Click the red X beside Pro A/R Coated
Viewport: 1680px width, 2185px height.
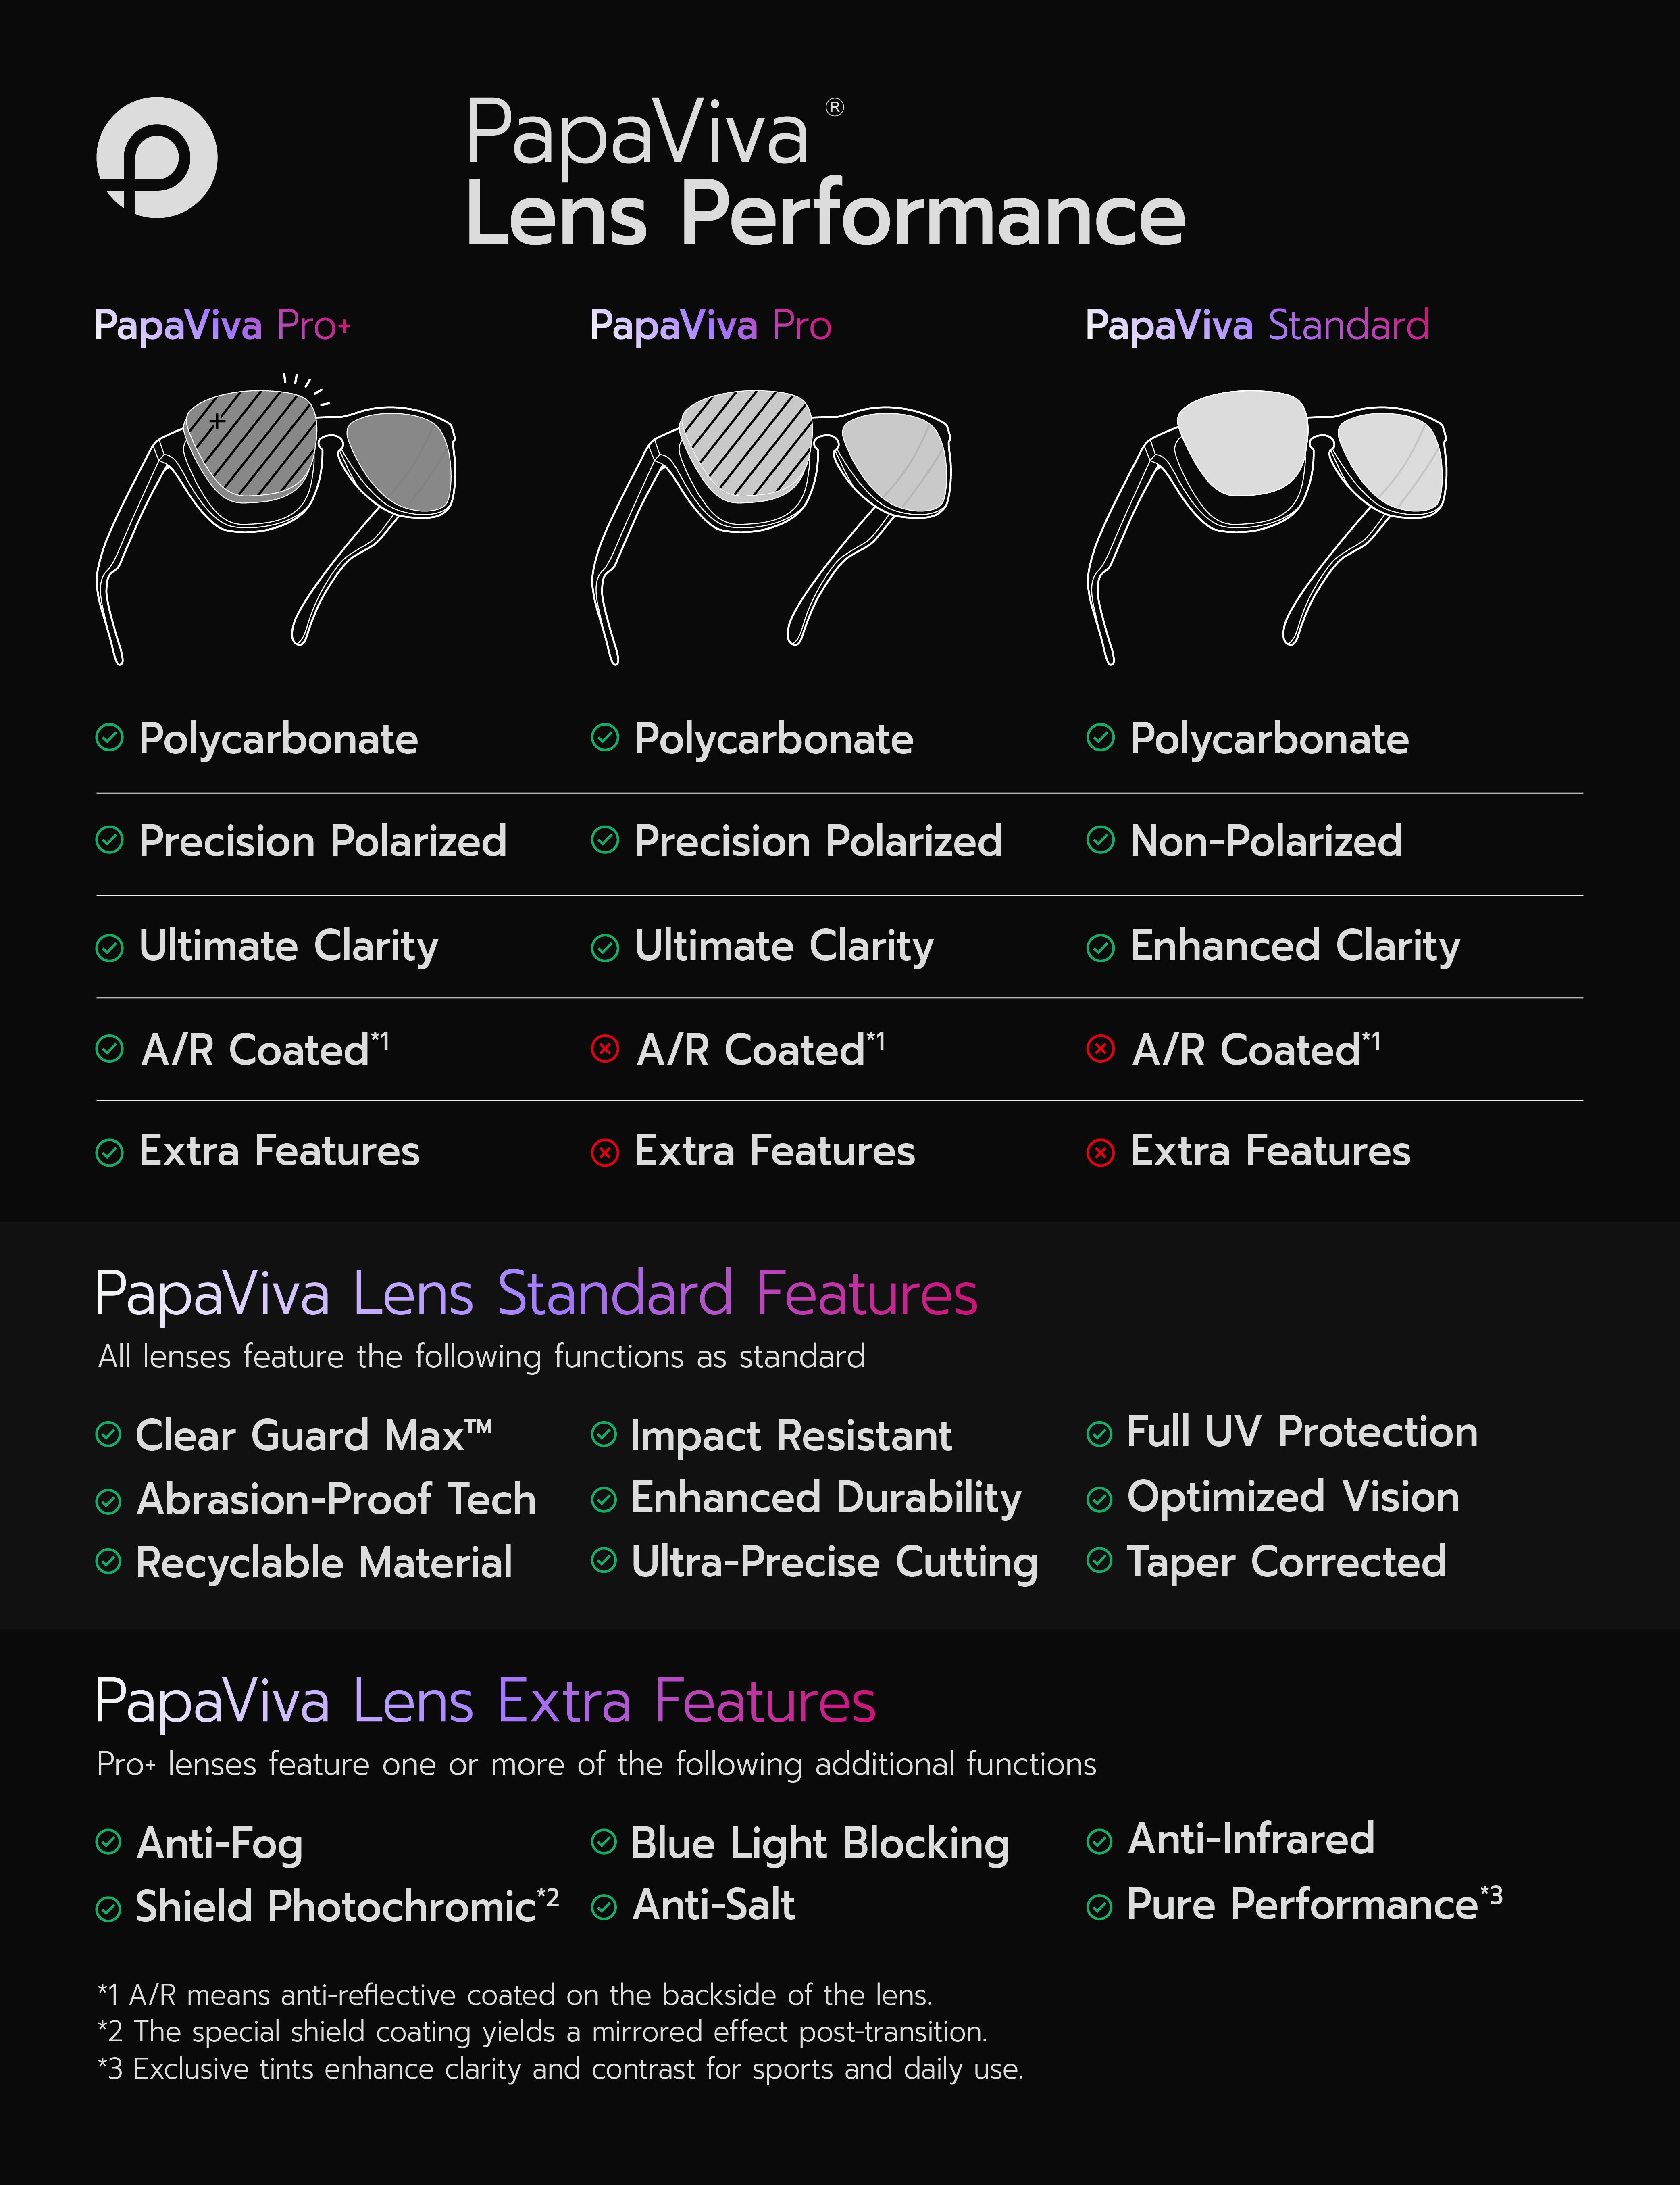tap(605, 1049)
